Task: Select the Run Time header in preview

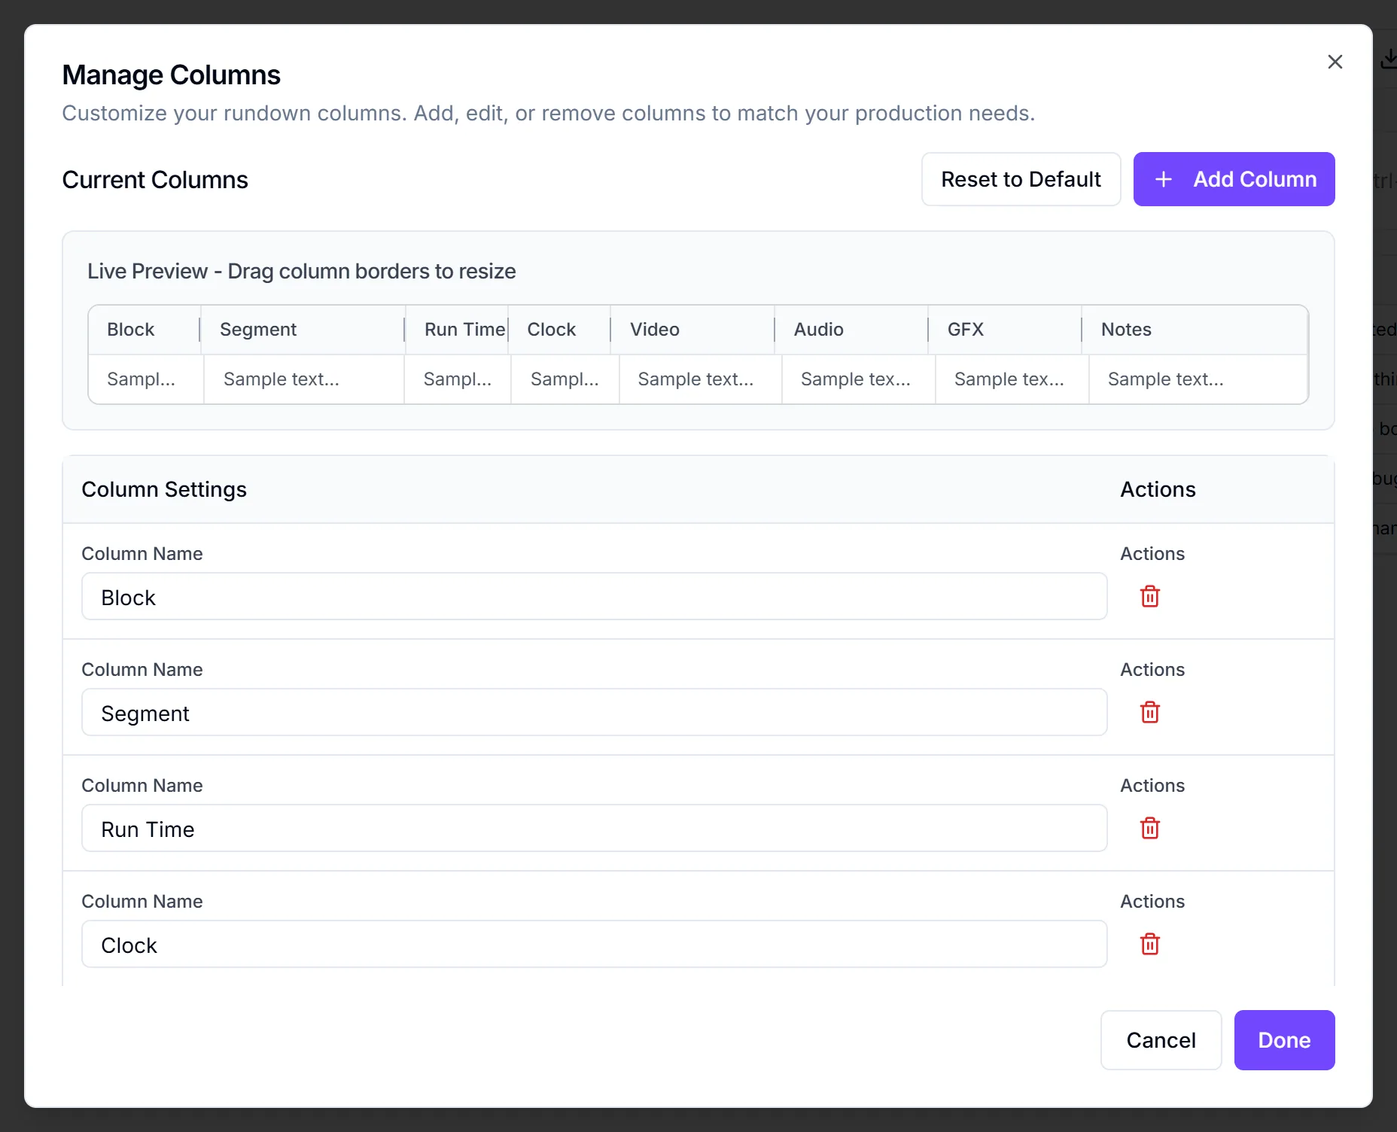Action: [457, 330]
